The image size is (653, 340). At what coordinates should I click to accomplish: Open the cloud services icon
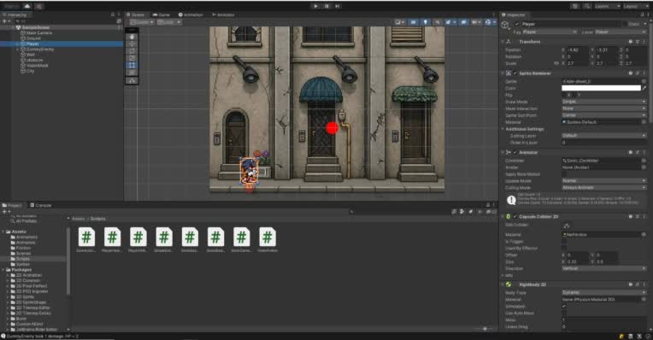point(27,6)
